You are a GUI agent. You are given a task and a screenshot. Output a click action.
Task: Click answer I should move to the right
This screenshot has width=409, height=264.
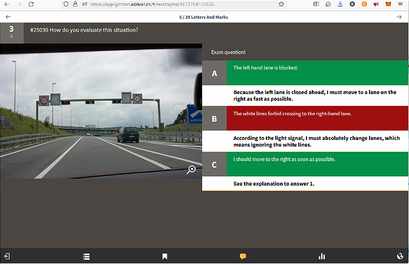pos(318,164)
